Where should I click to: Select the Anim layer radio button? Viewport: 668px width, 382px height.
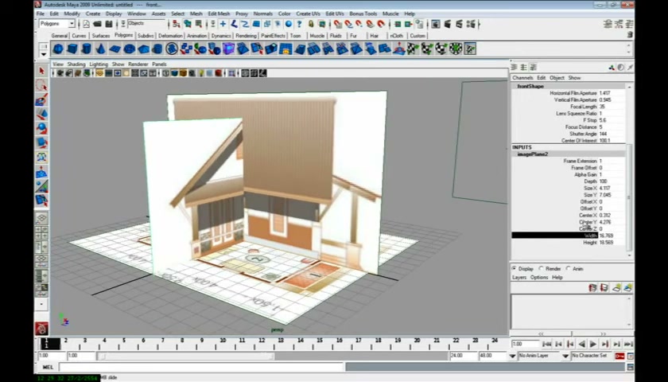point(568,269)
